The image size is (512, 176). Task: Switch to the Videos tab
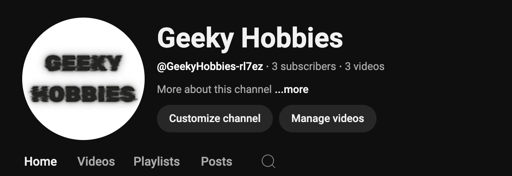click(96, 161)
